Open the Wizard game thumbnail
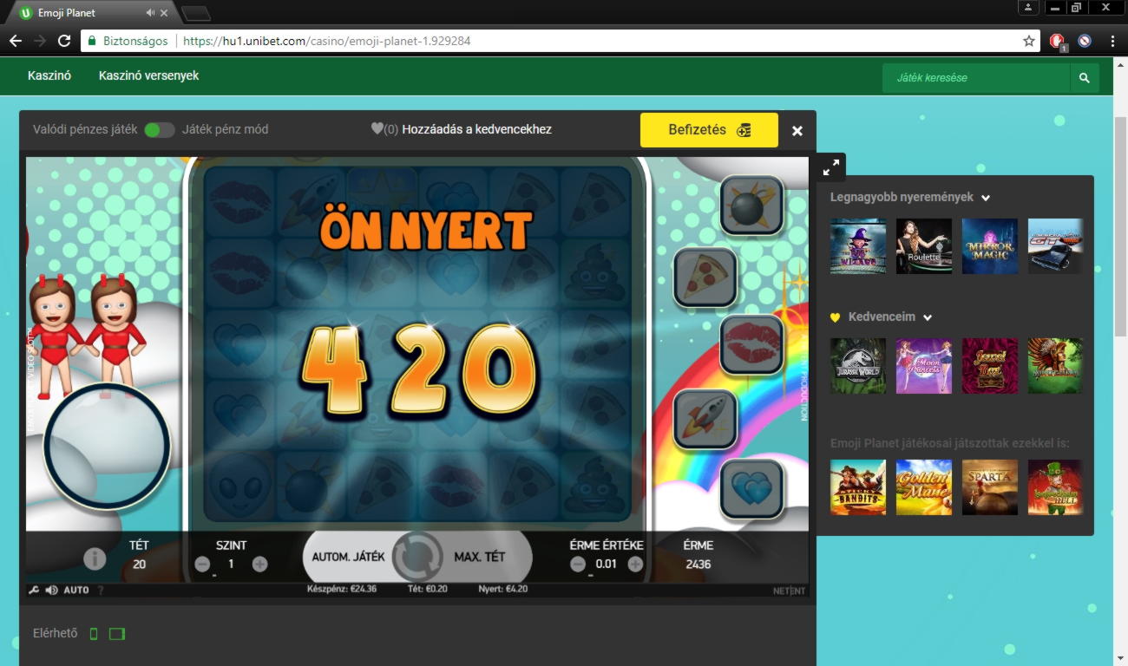 pyautogui.click(x=858, y=246)
